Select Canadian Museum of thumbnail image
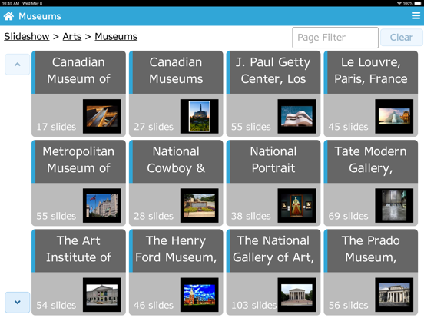 pyautogui.click(x=102, y=116)
